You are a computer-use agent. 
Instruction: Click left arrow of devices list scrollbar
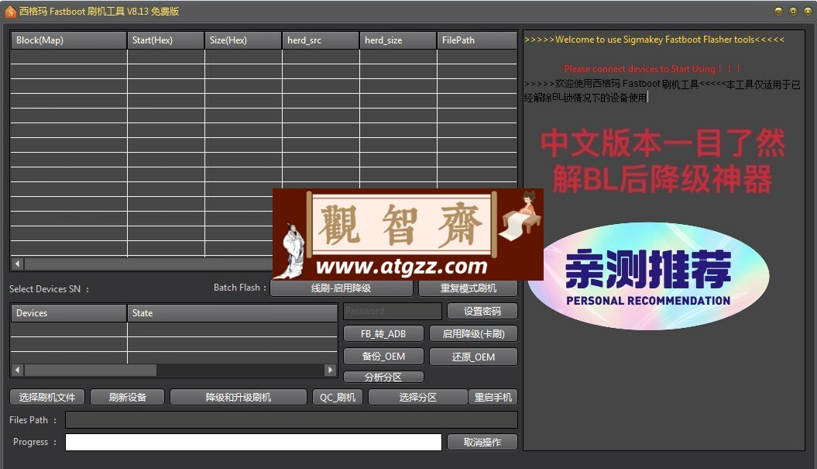pos(17,370)
